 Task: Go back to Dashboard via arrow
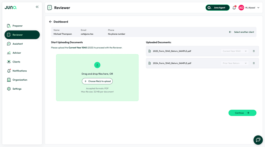(50, 22)
